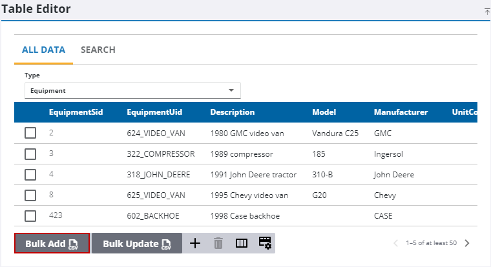The image size is (491, 267).
Task: Check the box for the 624_VIDEO_VAN row
Action: pos(30,133)
